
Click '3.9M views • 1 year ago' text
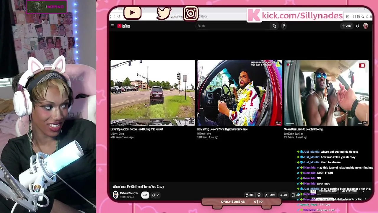(x=208, y=137)
